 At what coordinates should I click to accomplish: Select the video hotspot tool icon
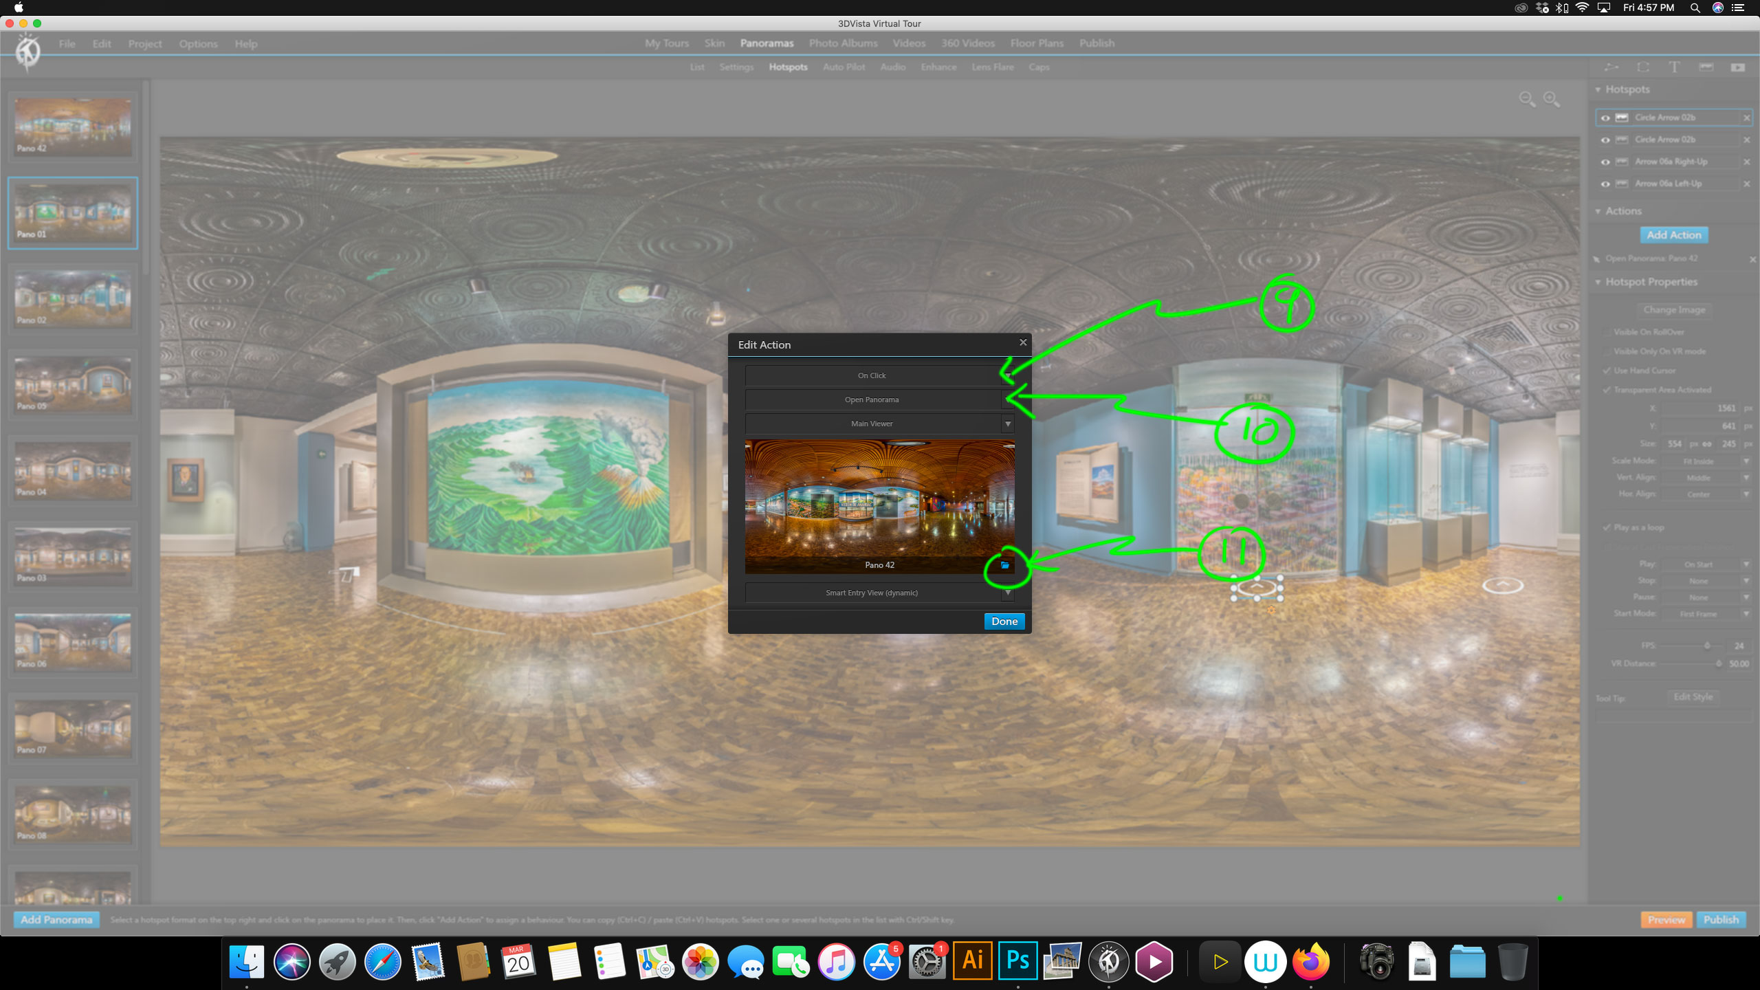[1737, 67]
